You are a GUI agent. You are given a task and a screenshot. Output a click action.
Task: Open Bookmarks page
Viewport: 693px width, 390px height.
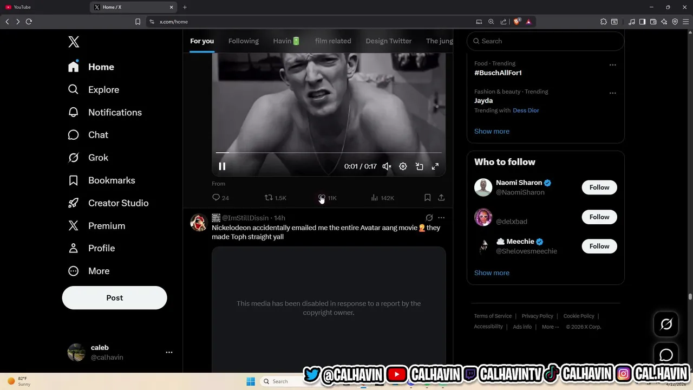(101, 180)
